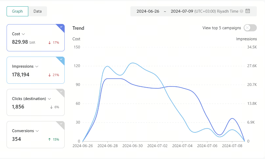The height and width of the screenshot is (159, 265).
Task: Check the Clicks (destination) card corner checkmark
Action: 61,92
